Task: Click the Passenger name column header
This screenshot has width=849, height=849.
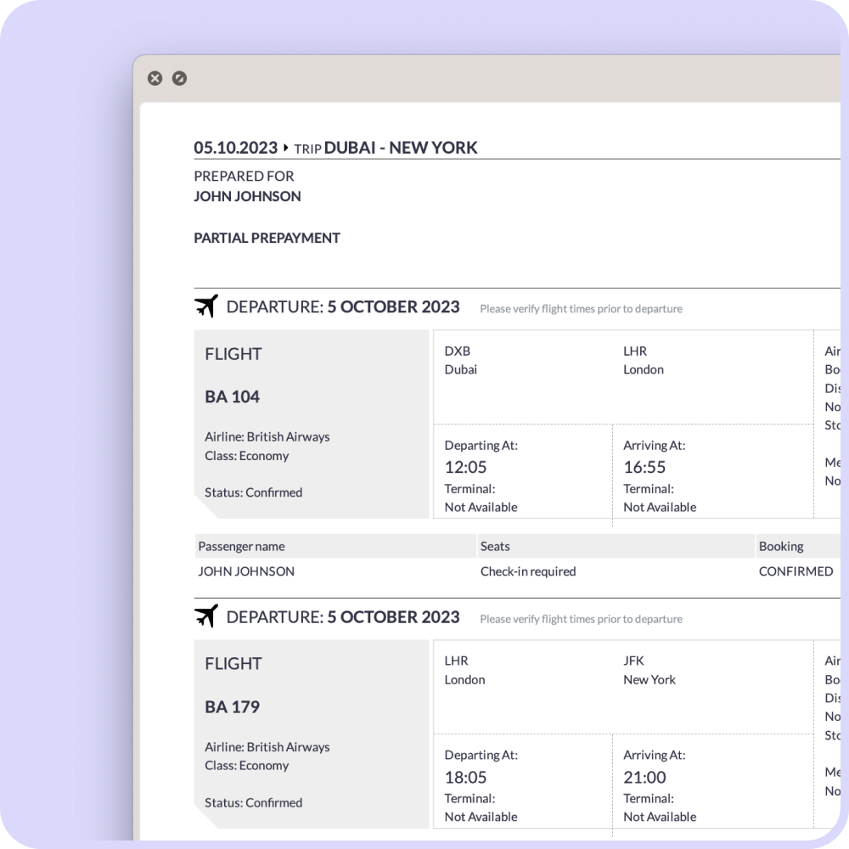Action: pyautogui.click(x=241, y=546)
